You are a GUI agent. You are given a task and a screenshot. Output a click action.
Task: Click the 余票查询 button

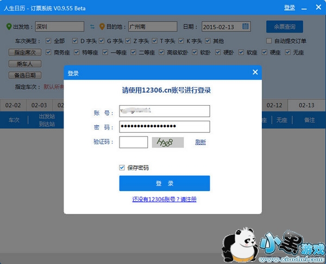[x=284, y=27]
